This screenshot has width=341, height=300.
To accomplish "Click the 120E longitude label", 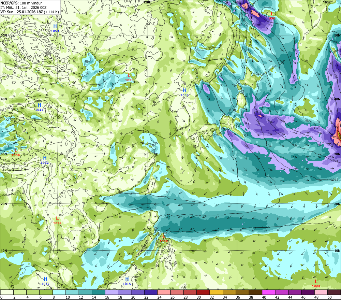I will [x=147, y=2].
